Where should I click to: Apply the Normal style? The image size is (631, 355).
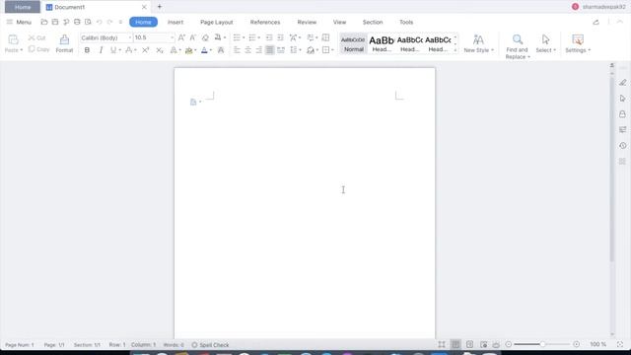(x=353, y=43)
